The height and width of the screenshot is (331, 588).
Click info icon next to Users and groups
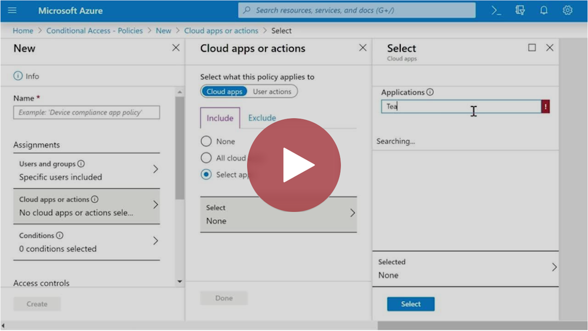click(x=81, y=163)
